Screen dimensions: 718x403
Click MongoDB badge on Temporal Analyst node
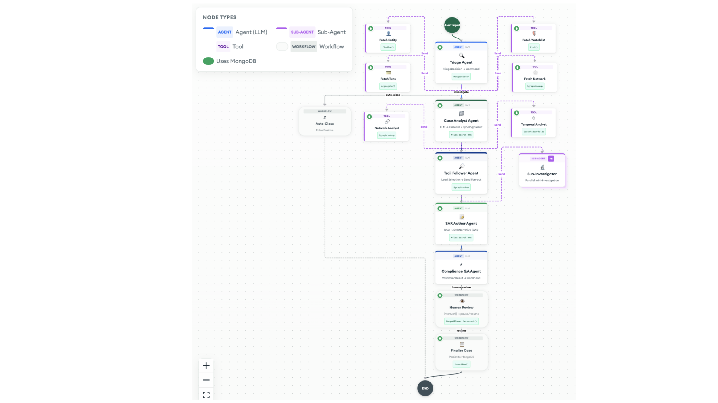tap(516, 113)
